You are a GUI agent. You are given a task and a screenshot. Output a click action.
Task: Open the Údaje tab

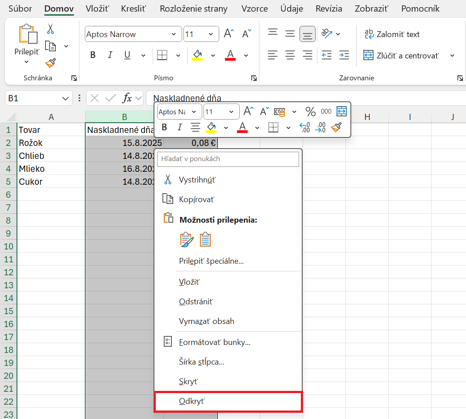pos(291,8)
